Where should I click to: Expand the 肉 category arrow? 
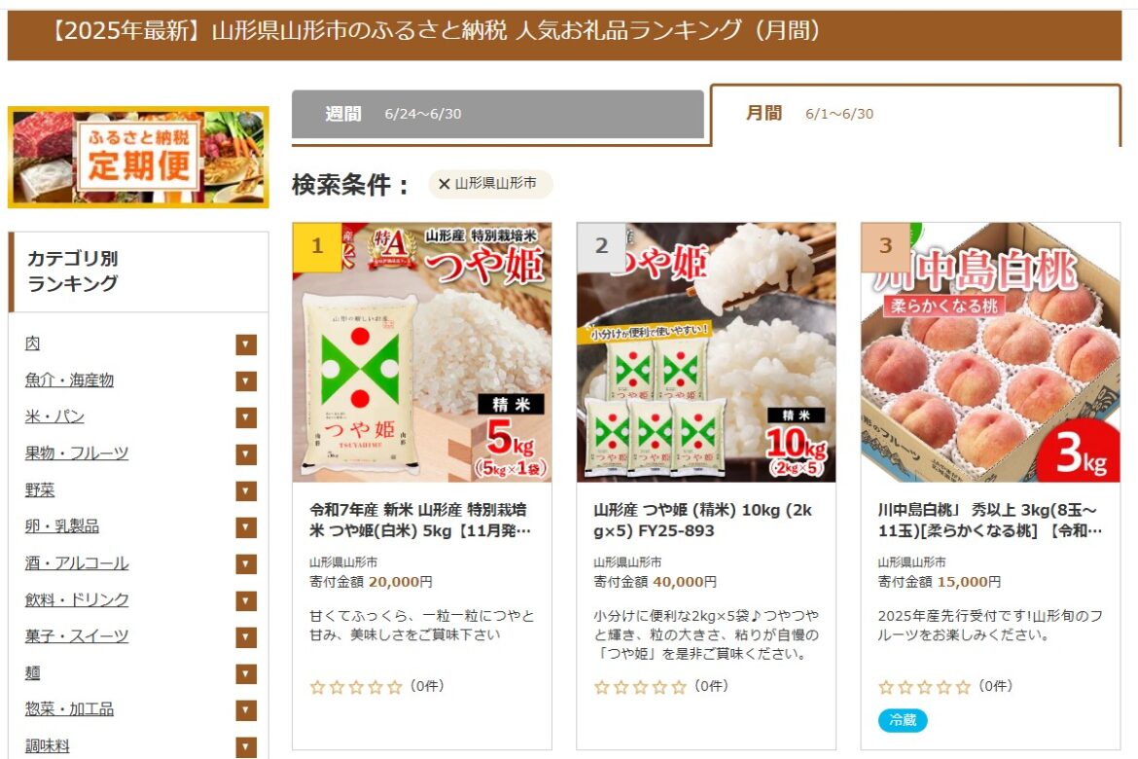click(x=246, y=344)
